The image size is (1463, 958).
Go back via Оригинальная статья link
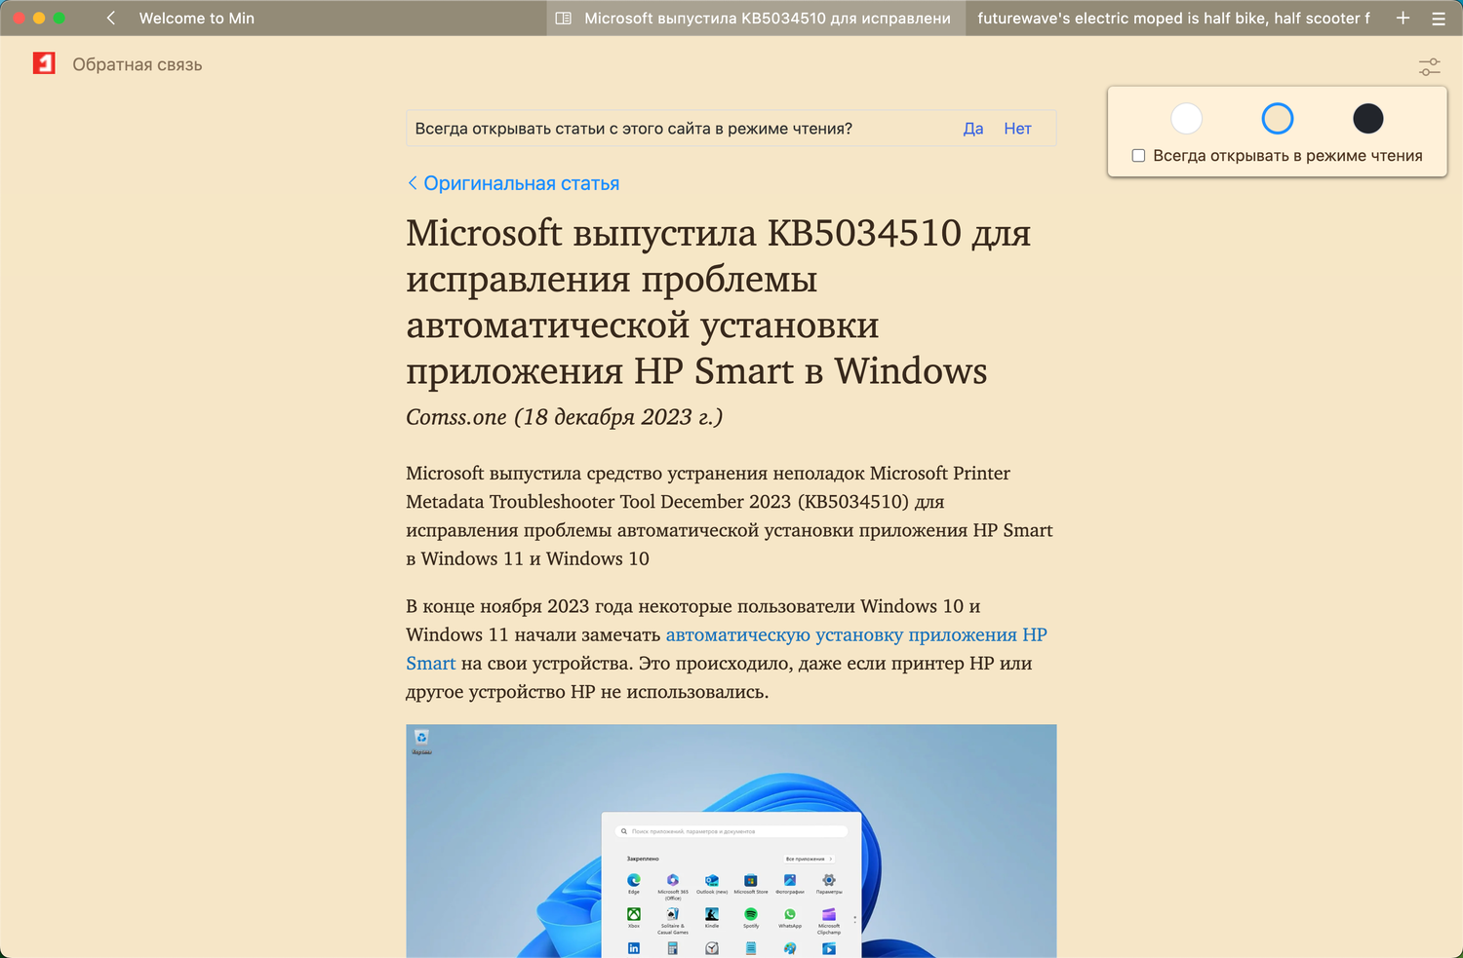(x=514, y=183)
